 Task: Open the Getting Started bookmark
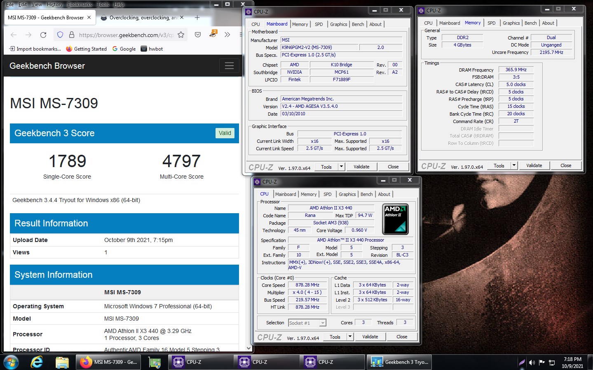86,49
